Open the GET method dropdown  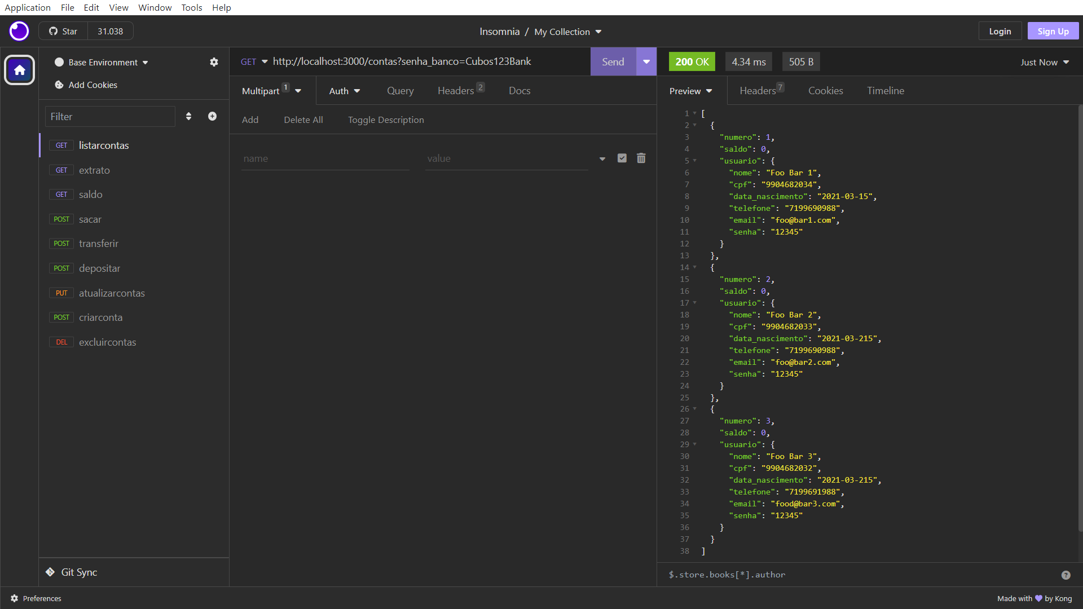pyautogui.click(x=254, y=61)
